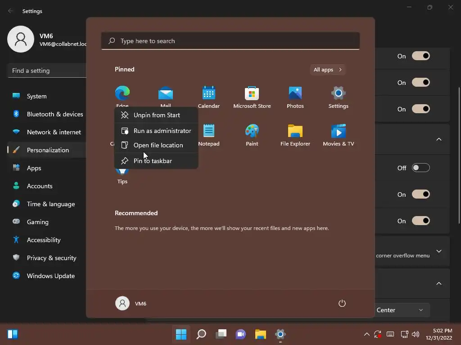Choose Pin to taskbar
The image size is (461, 345).
click(156, 161)
